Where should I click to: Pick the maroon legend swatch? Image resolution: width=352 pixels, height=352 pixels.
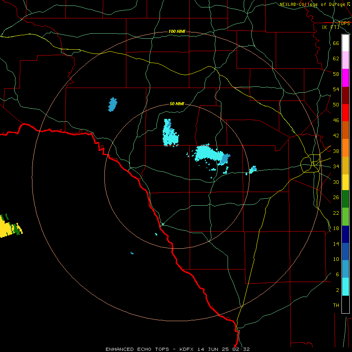[345, 95]
